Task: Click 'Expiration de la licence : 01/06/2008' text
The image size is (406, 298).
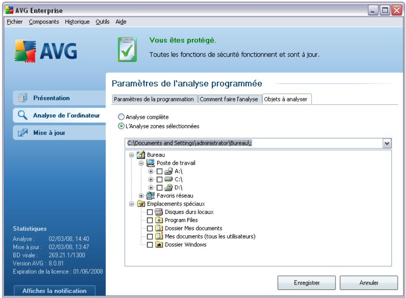Action: (58, 272)
